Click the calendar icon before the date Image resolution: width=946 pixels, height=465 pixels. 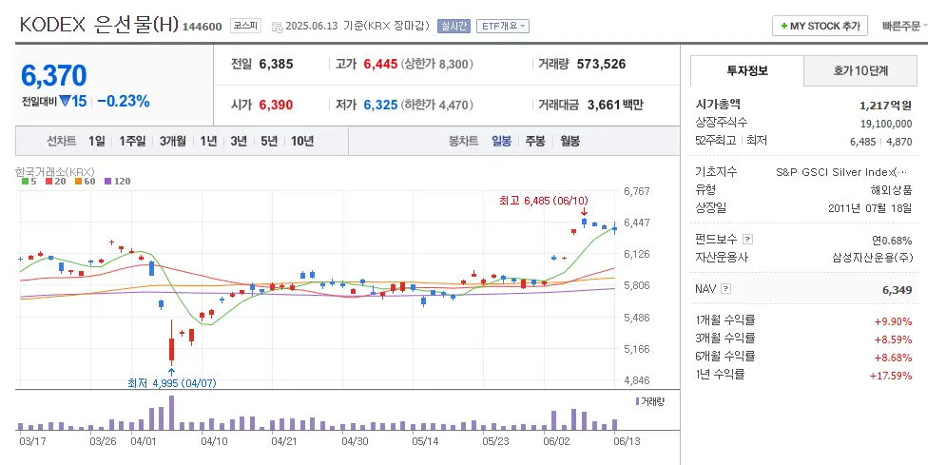tap(277, 27)
